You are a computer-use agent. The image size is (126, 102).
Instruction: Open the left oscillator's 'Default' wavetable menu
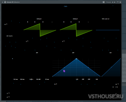click(39, 19)
